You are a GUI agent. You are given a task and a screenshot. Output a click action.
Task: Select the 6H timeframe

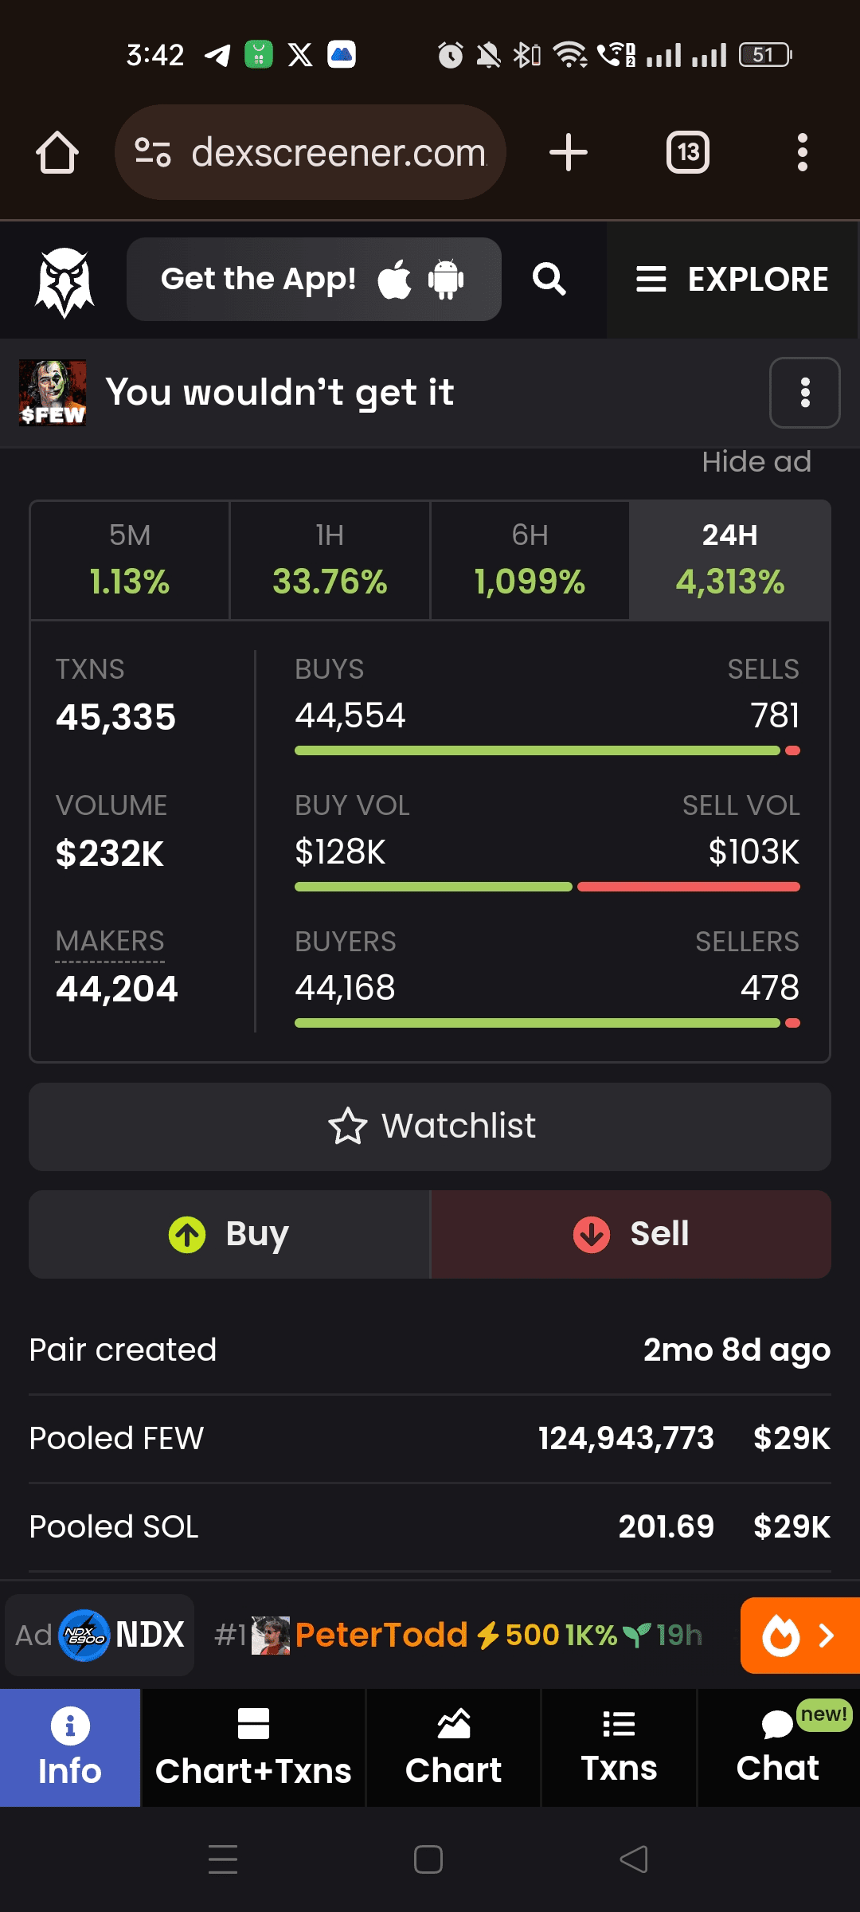pyautogui.click(x=530, y=560)
